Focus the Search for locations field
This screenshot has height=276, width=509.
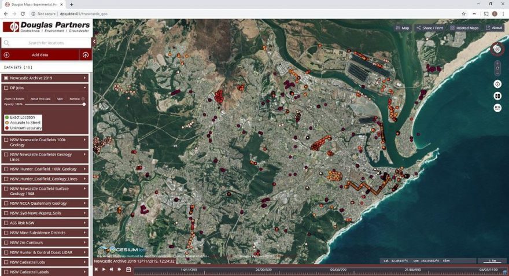pyautogui.click(x=46, y=43)
